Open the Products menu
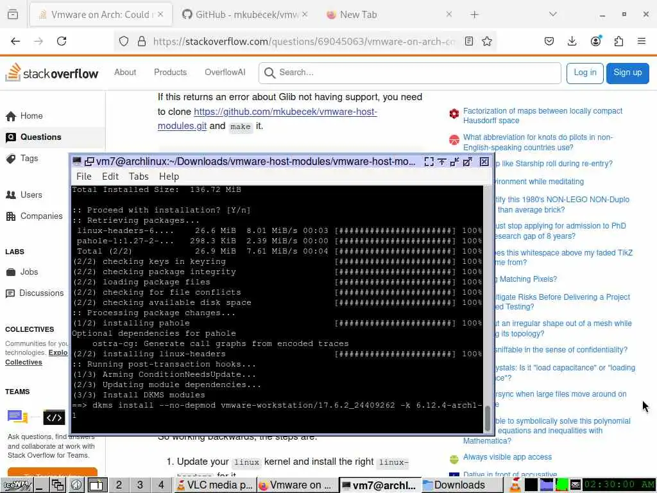This screenshot has height=493, width=657. pos(170,72)
